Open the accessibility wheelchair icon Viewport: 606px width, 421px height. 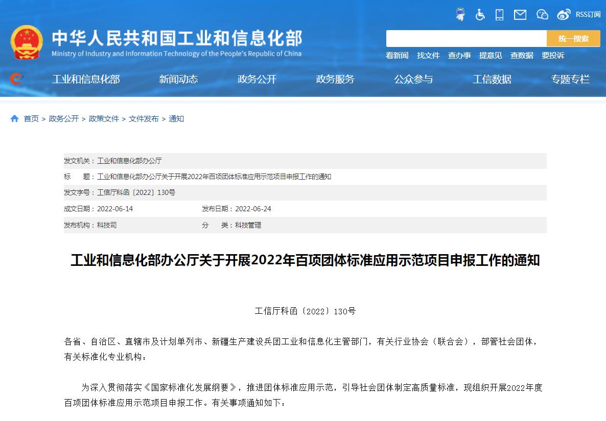pos(480,15)
